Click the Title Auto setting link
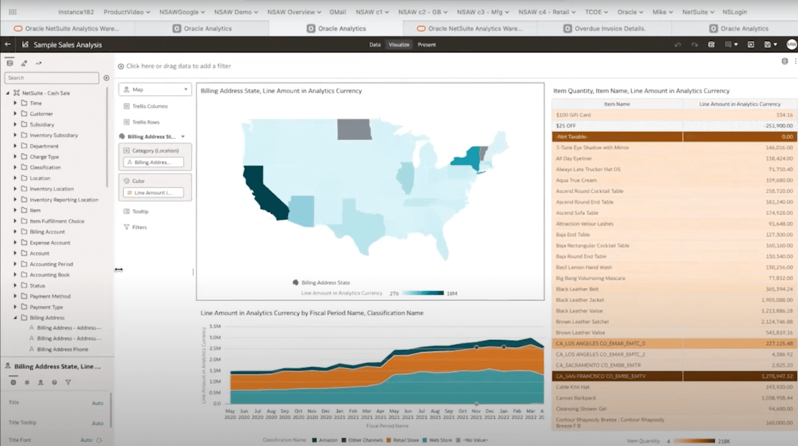Image resolution: width=798 pixels, height=446 pixels. 98,403
